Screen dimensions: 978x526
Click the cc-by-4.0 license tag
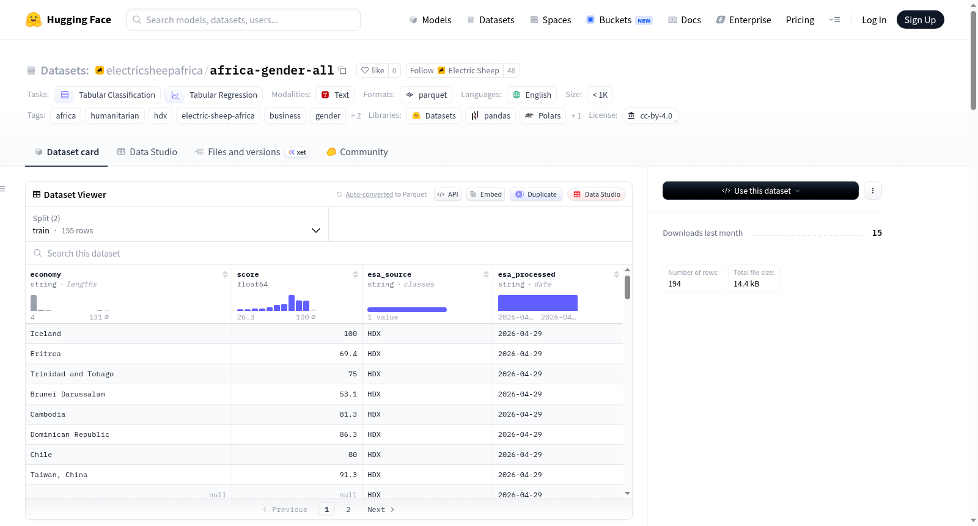pyautogui.click(x=650, y=115)
